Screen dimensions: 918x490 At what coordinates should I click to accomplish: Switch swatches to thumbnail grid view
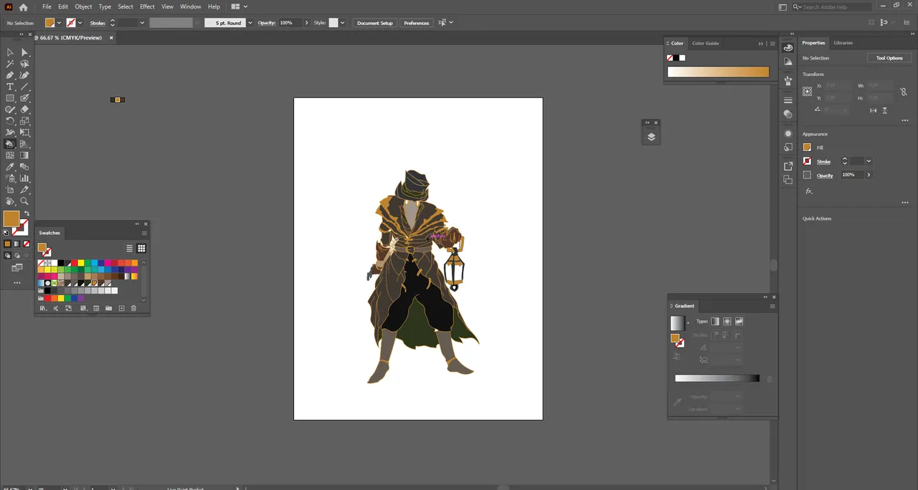click(141, 249)
